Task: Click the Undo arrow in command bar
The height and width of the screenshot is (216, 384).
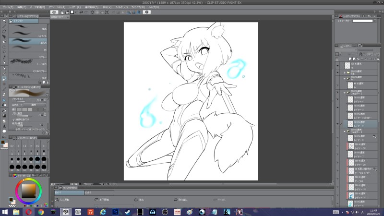Action: (81, 12)
